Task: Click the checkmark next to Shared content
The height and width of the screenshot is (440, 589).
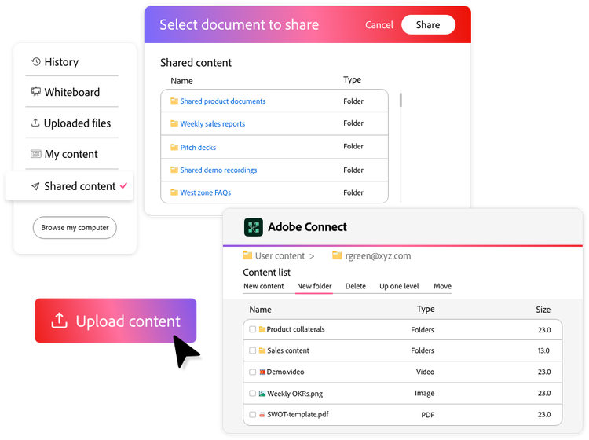Action: (x=123, y=185)
